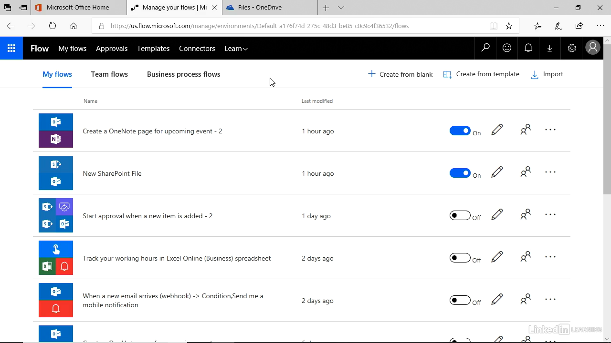Open the feedback smiley icon
The height and width of the screenshot is (343, 611).
click(x=507, y=48)
